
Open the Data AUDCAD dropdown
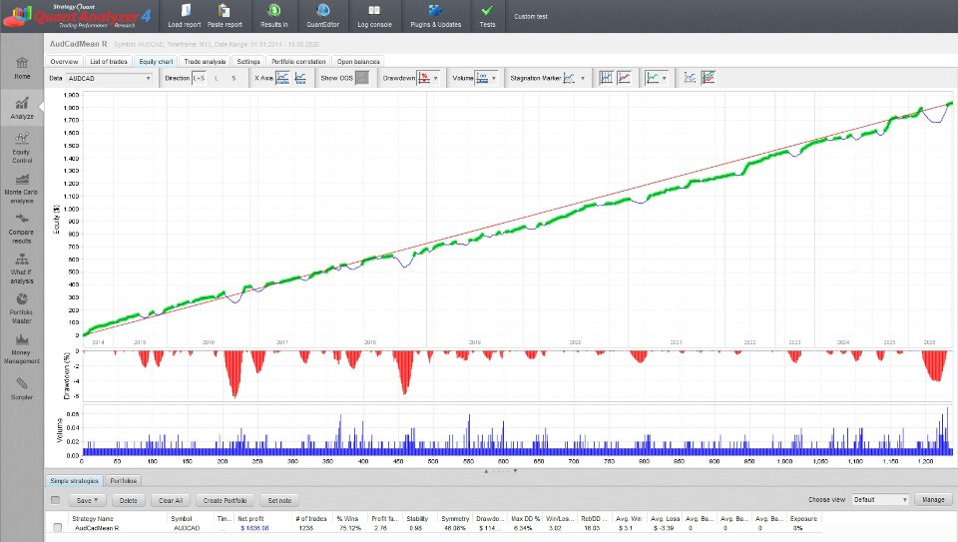[x=110, y=78]
